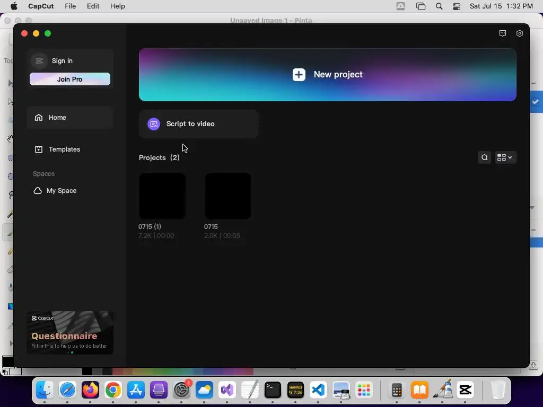Open Launchpad from the Dock
The image size is (543, 407).
coord(364,390)
